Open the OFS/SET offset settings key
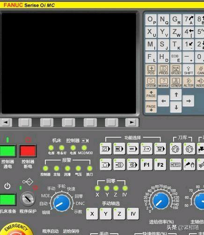The height and width of the screenshot is (235, 204). [176, 70]
